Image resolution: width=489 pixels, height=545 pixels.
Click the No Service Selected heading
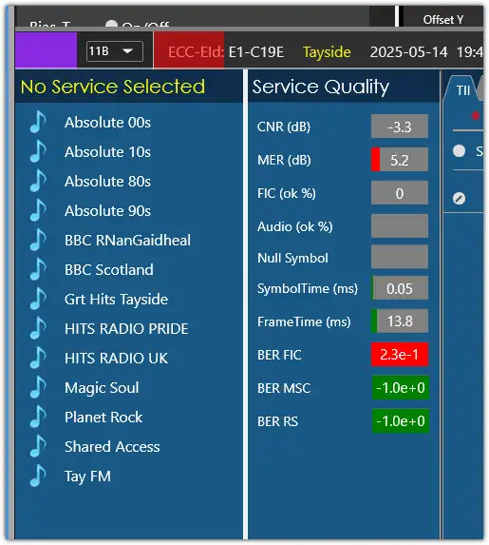tap(113, 87)
